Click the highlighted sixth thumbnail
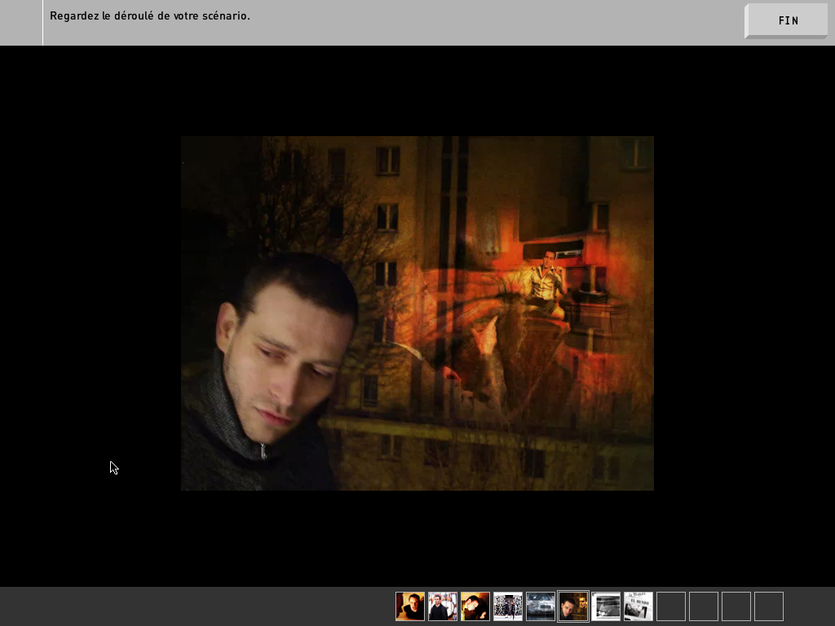835x626 pixels. point(573,606)
